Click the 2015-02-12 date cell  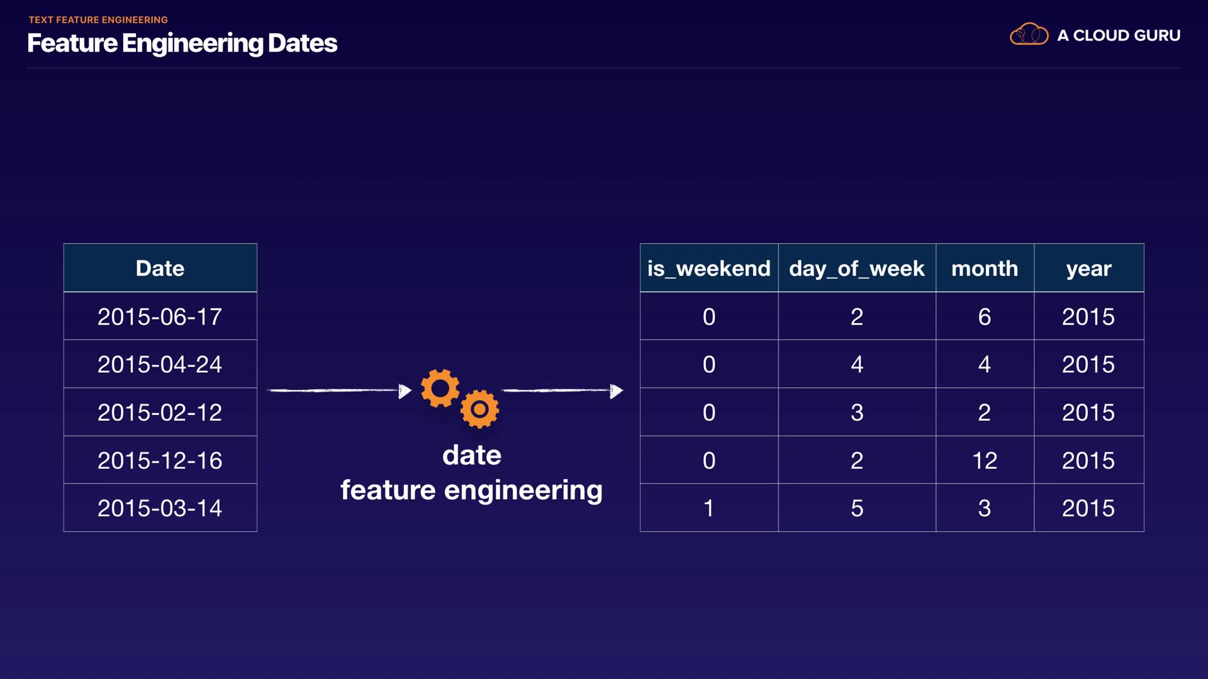click(160, 412)
